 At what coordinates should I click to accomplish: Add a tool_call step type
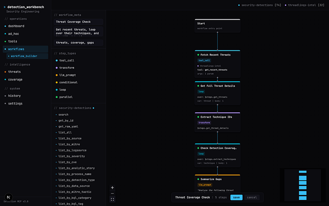[78, 61]
